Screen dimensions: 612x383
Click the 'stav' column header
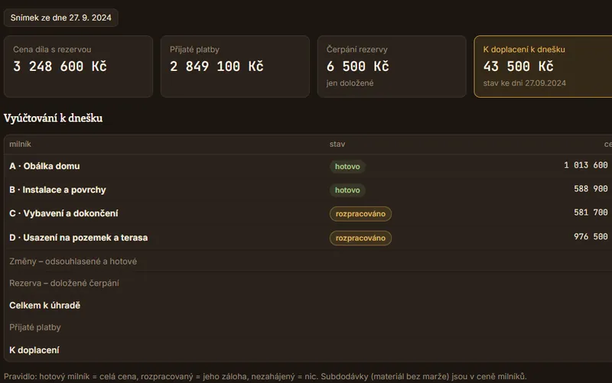pos(337,144)
